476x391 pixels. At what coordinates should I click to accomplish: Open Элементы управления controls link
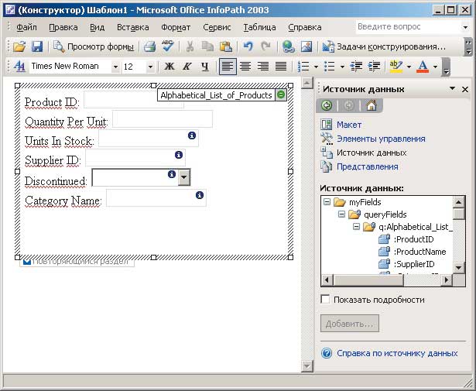coord(381,139)
